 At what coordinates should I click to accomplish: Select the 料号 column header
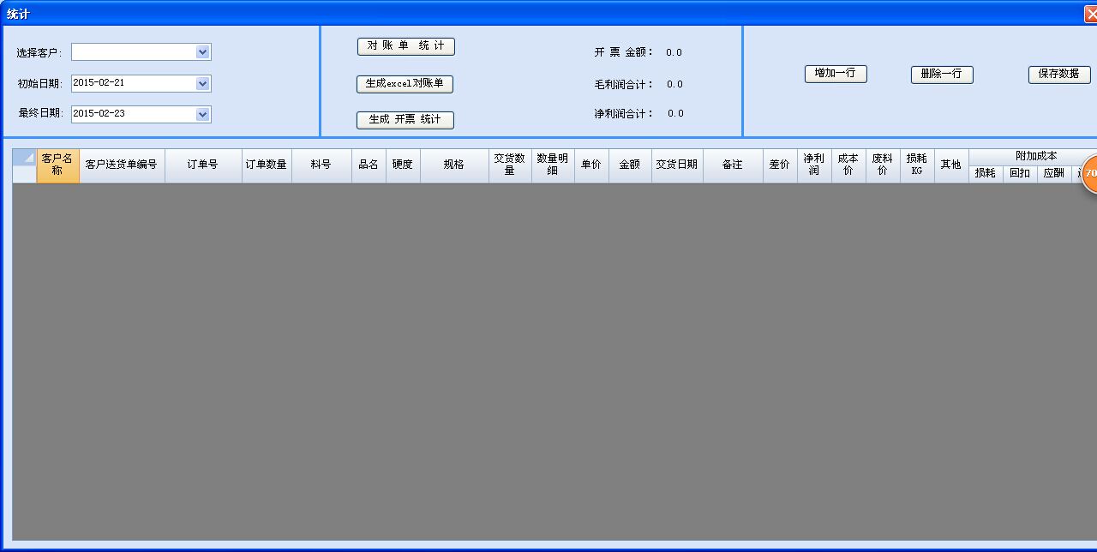[x=321, y=165]
